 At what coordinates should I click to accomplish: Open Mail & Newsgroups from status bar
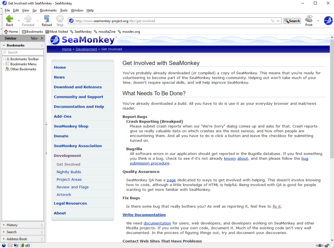10,245
